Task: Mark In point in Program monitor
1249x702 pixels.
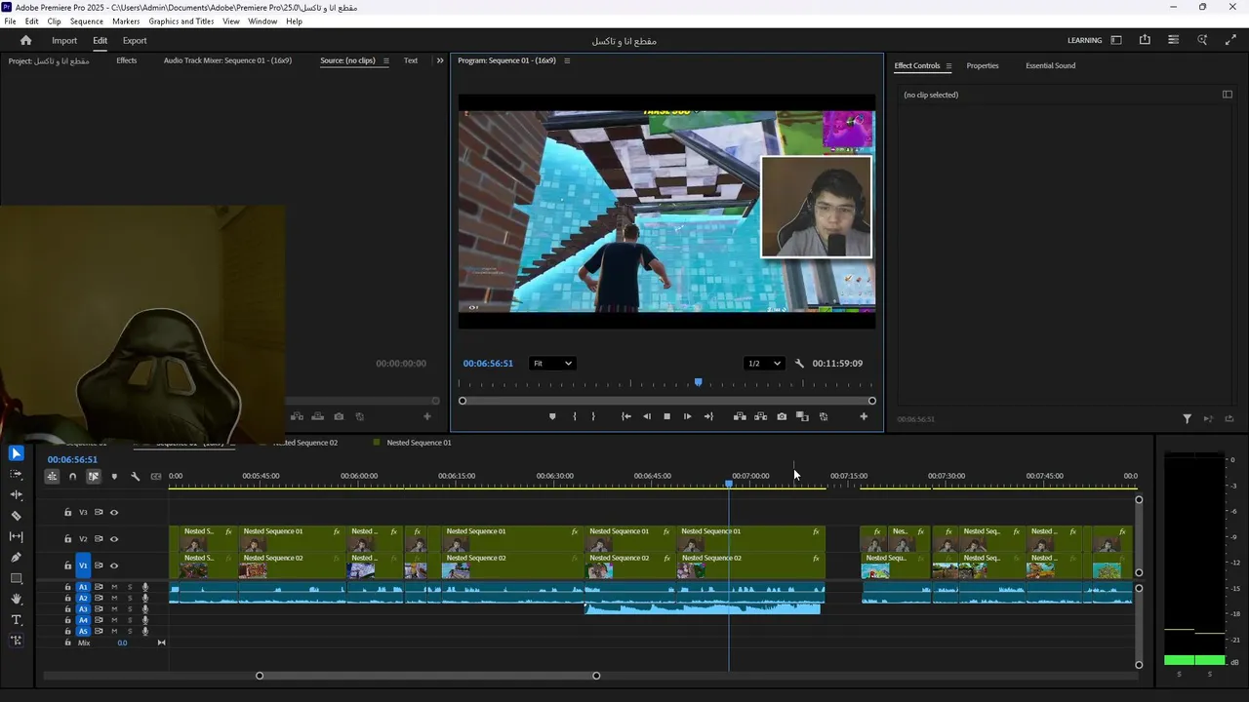Action: point(574,416)
